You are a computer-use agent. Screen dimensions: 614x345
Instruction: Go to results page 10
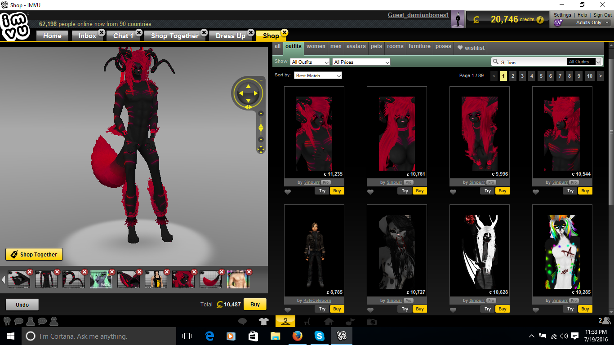click(x=590, y=76)
